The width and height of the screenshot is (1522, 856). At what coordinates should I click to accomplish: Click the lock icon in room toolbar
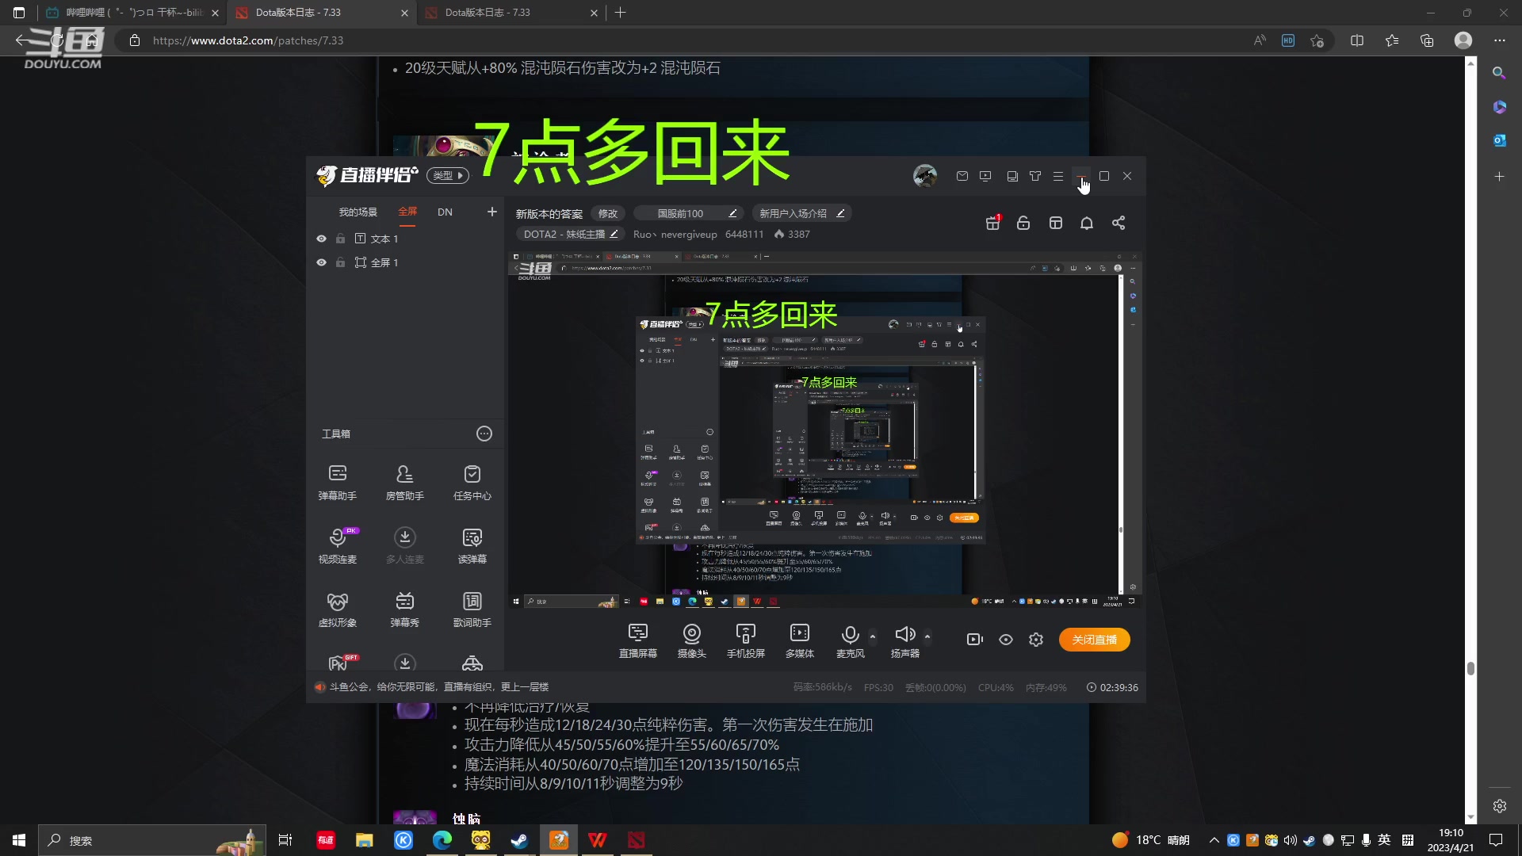(1023, 223)
